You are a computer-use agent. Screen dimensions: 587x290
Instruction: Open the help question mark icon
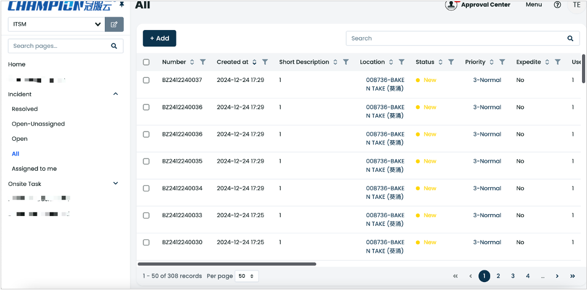[x=558, y=5]
